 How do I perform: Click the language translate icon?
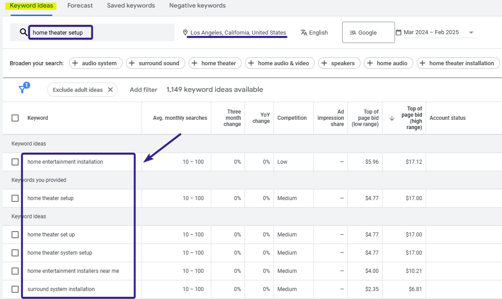304,32
